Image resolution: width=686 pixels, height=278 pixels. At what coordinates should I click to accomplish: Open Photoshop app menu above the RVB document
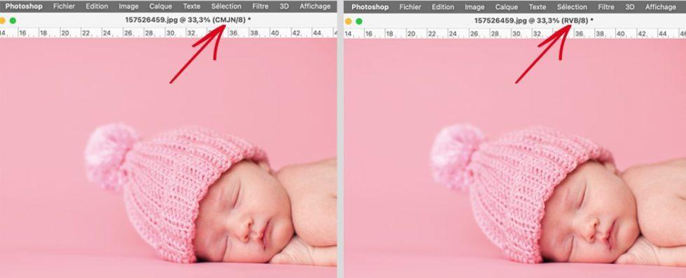tap(370, 7)
